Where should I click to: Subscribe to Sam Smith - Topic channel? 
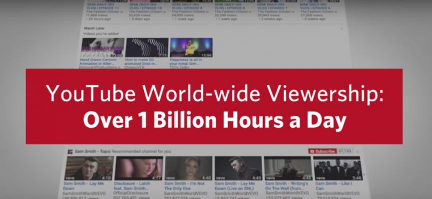click(x=322, y=152)
